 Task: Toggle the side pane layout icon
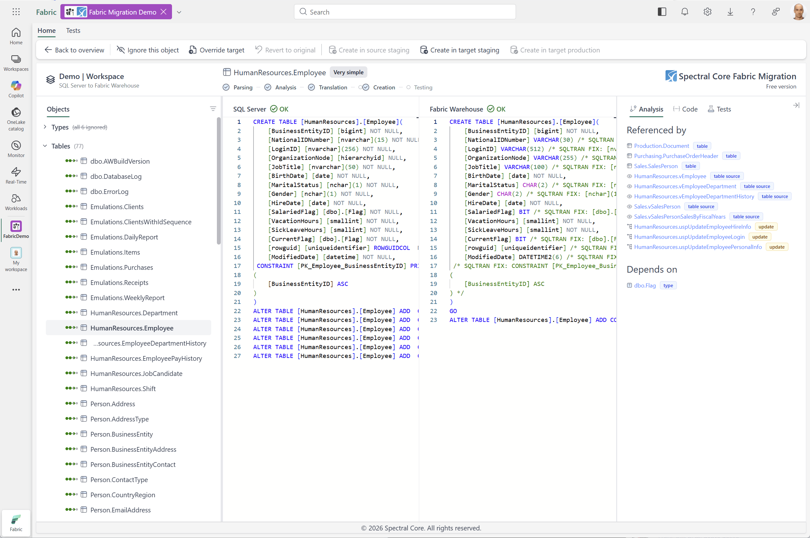tap(662, 12)
